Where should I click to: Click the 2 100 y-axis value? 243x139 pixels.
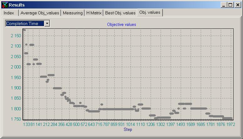16,46
